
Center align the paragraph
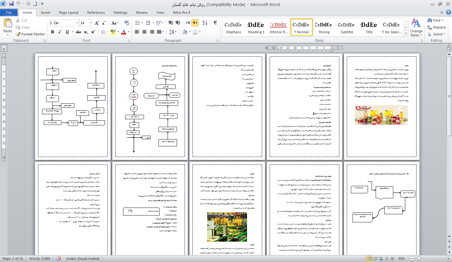[144, 32]
